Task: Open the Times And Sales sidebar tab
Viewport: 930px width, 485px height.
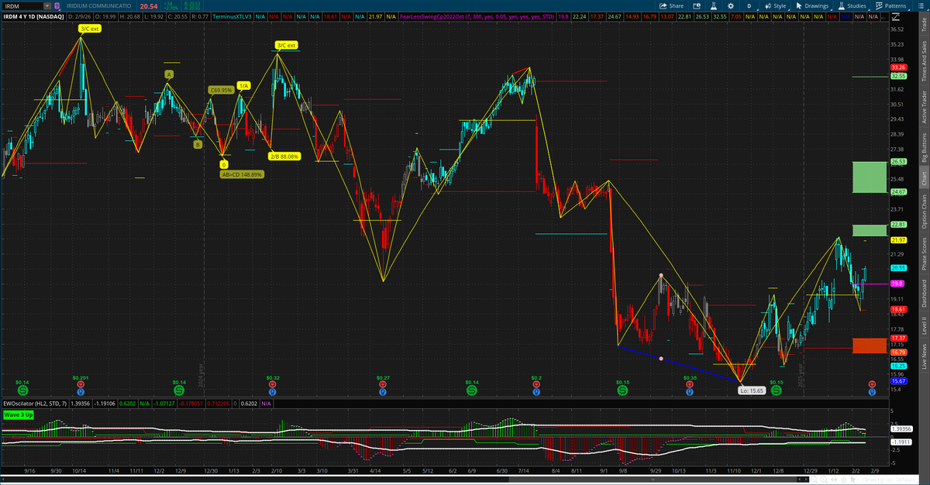Action: (x=923, y=60)
